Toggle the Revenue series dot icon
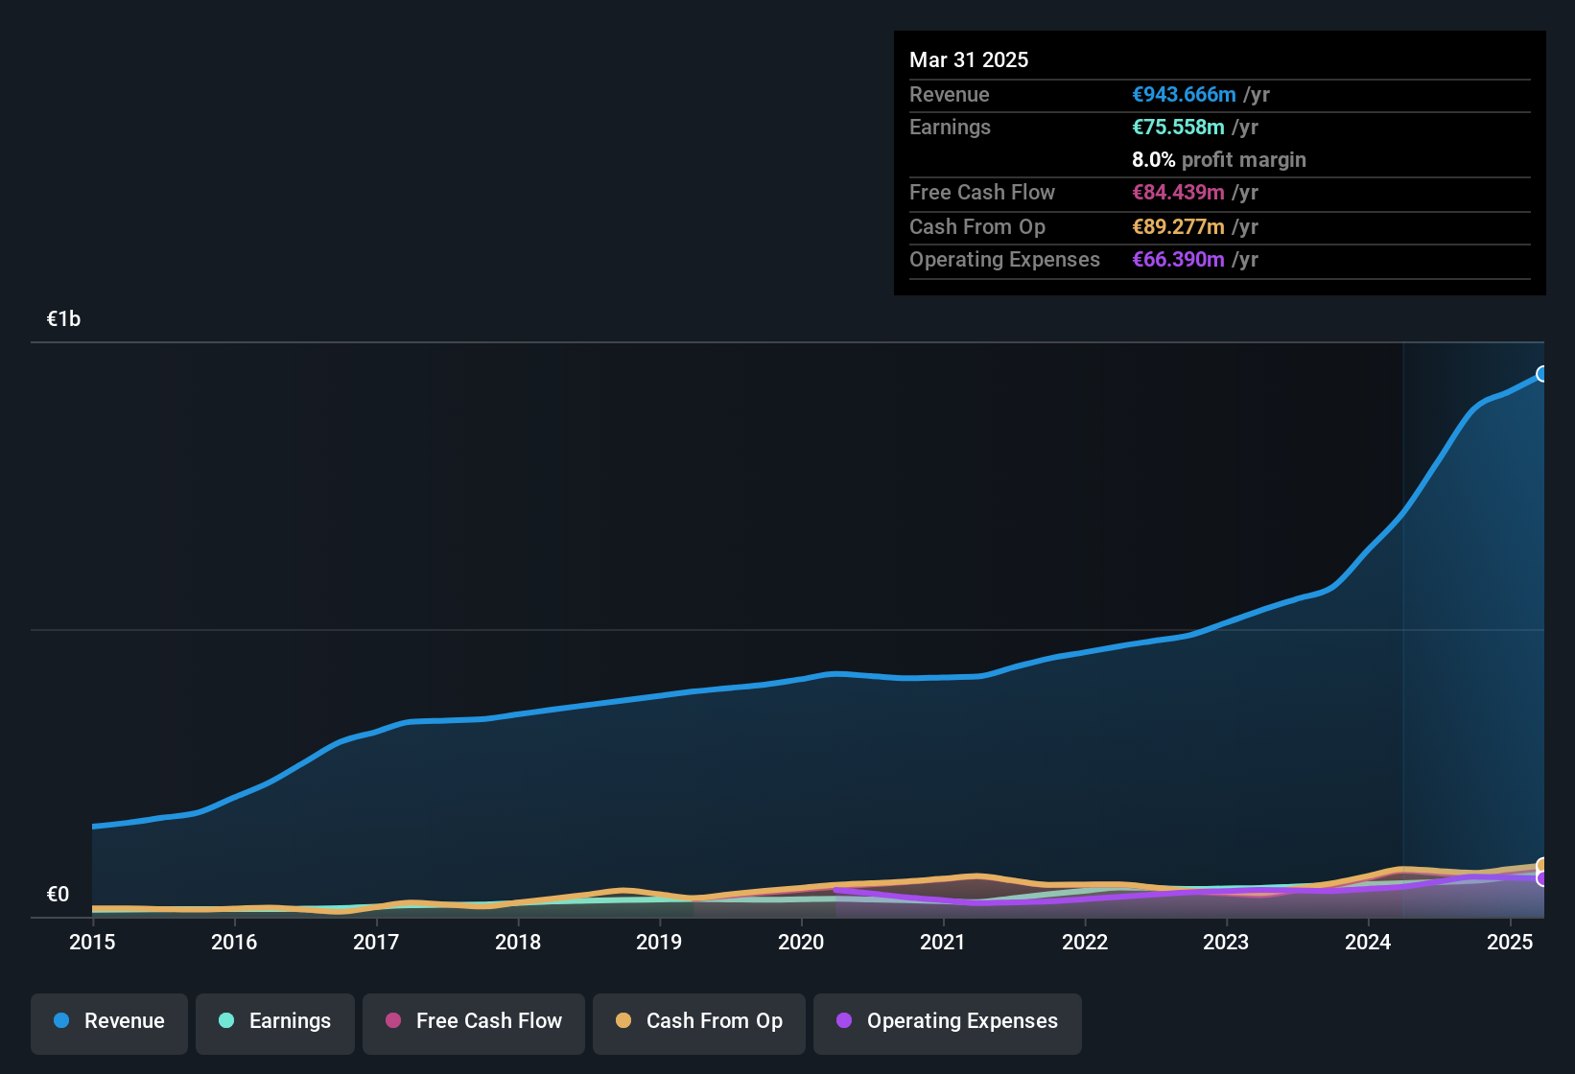The image size is (1575, 1074). point(60,1021)
